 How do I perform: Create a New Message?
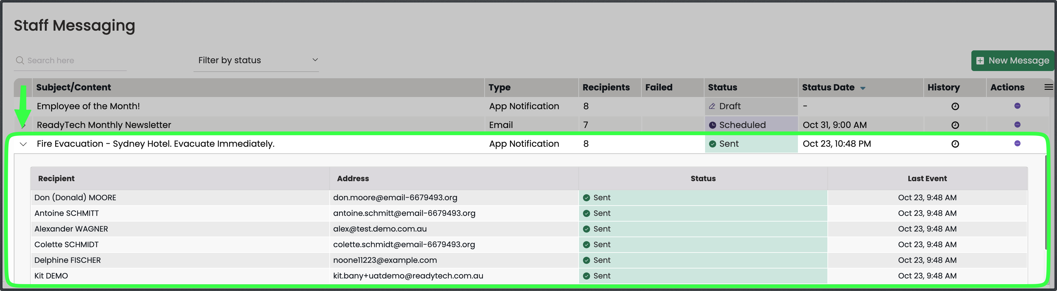(1012, 61)
